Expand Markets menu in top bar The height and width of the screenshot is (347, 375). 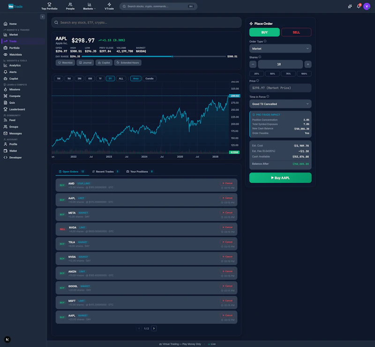point(89,7)
